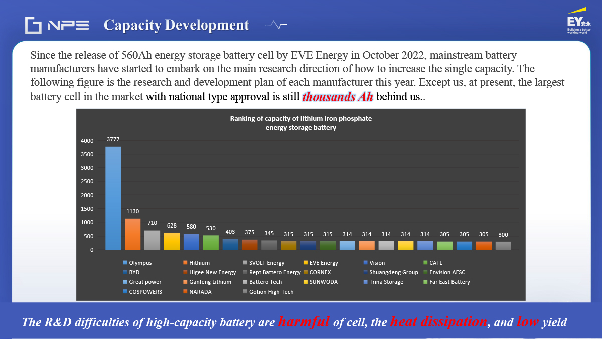
Task: Select the blue bar valued 580
Action: point(192,242)
